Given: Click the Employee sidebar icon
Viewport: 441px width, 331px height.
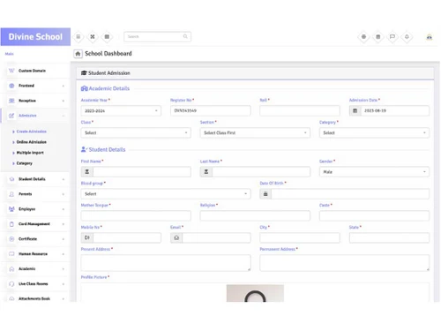Looking at the screenshot, I should pos(11,209).
